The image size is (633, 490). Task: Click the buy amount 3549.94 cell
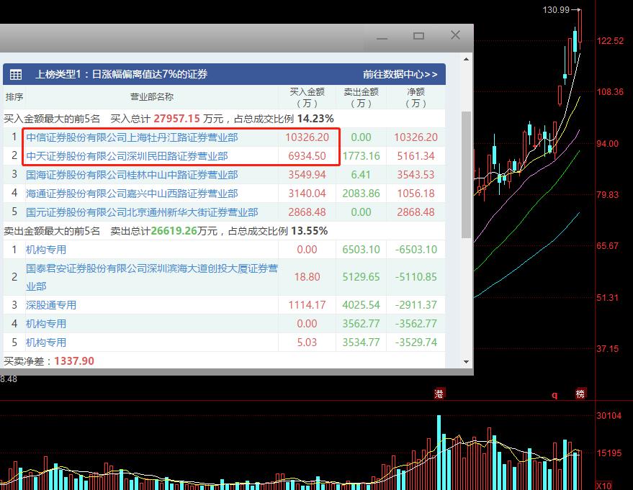307,175
